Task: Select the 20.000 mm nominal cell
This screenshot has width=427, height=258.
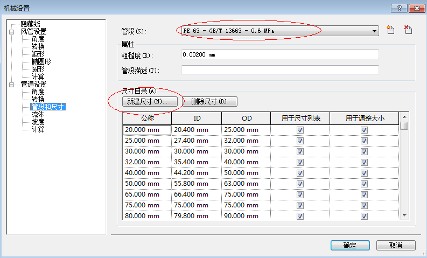Action: click(147, 130)
